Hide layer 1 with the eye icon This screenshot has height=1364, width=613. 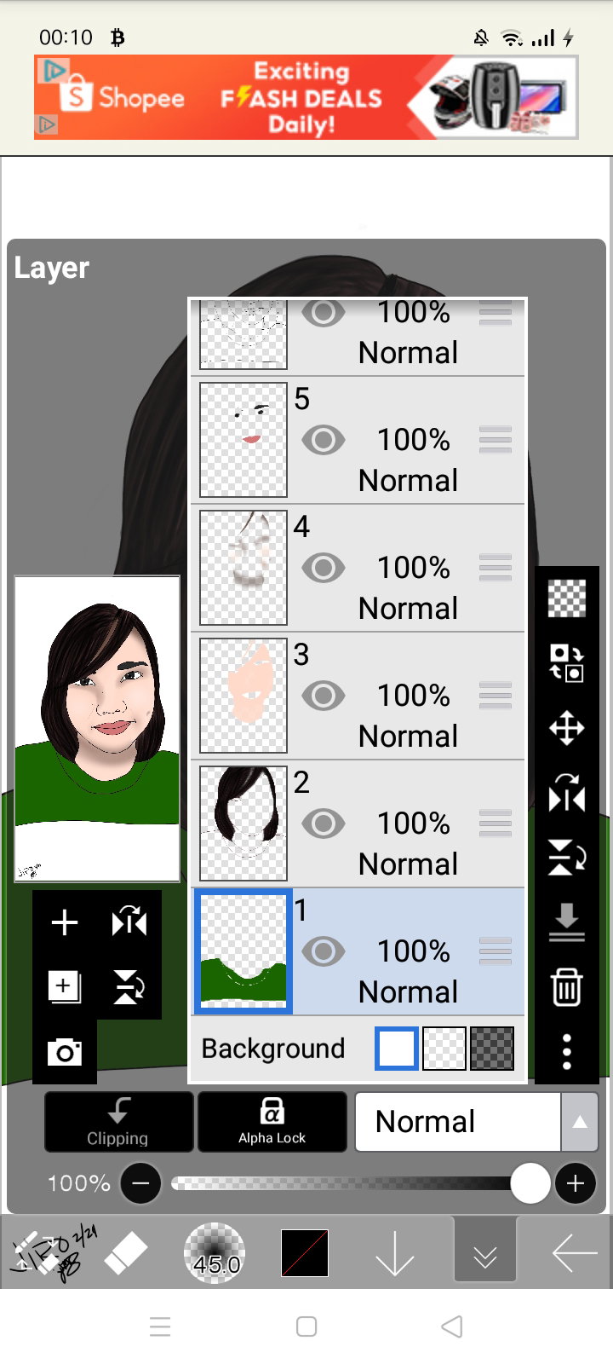324,951
